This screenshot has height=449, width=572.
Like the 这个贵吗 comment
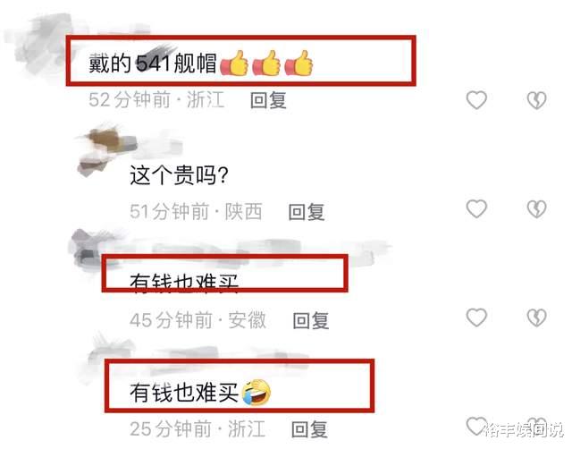tap(476, 208)
